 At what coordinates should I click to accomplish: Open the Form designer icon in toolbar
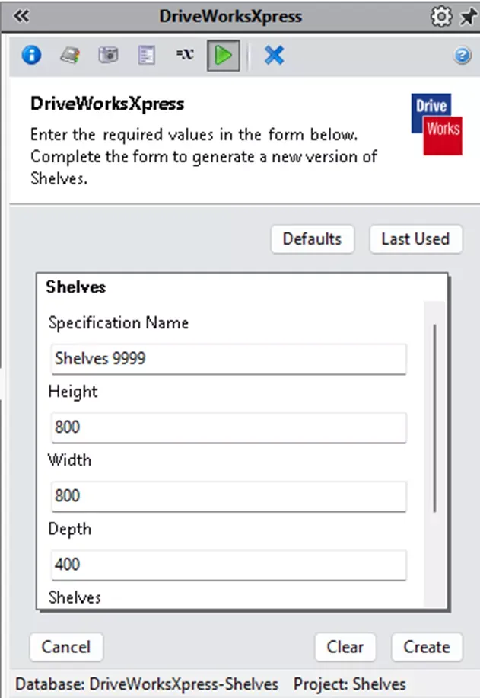coord(146,56)
